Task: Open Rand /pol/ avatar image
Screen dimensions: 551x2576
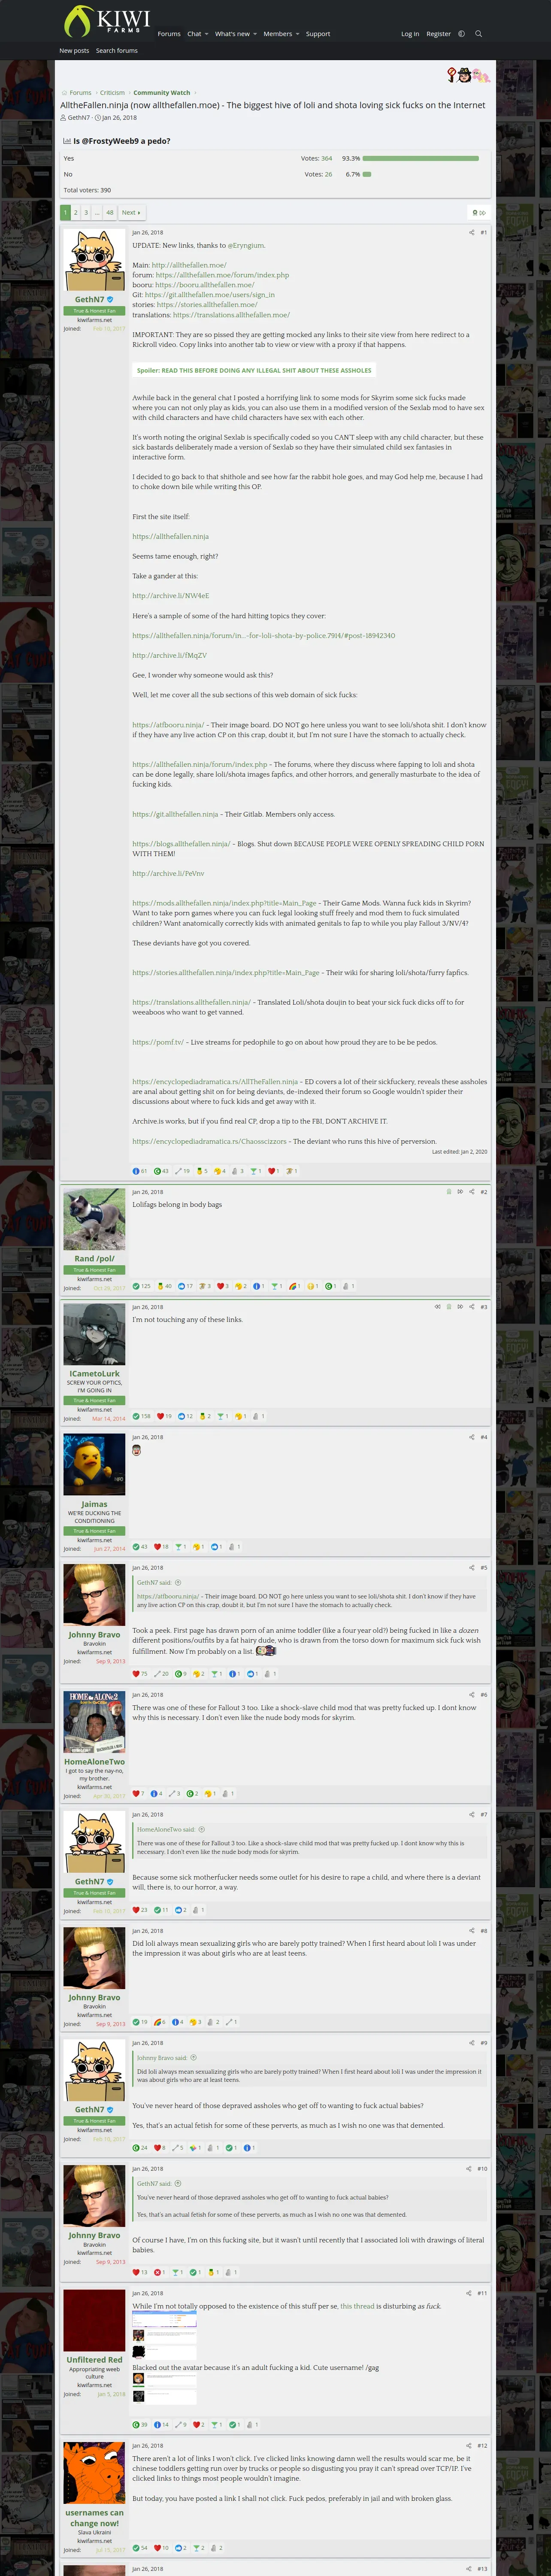Action: 94,1219
